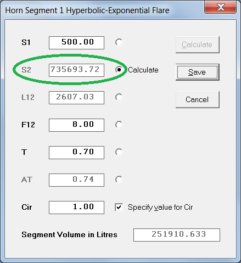The width and height of the screenshot is (241, 263).
Task: Click the Save button
Action: coord(198,72)
